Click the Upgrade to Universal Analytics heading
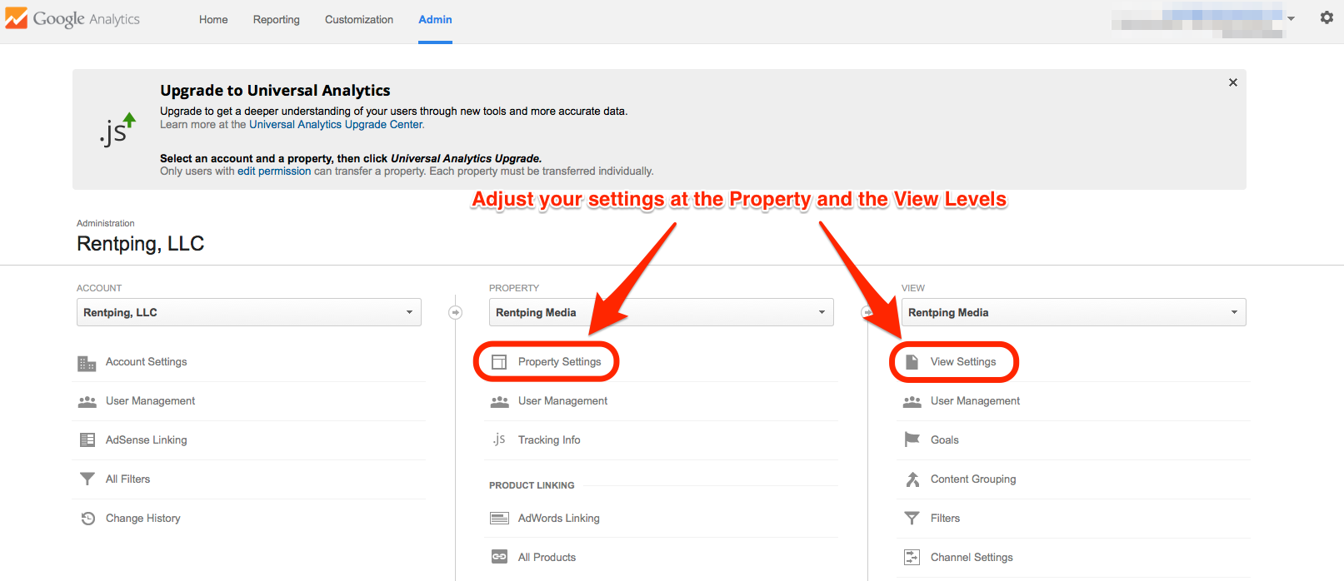This screenshot has width=1344, height=581. (x=275, y=90)
